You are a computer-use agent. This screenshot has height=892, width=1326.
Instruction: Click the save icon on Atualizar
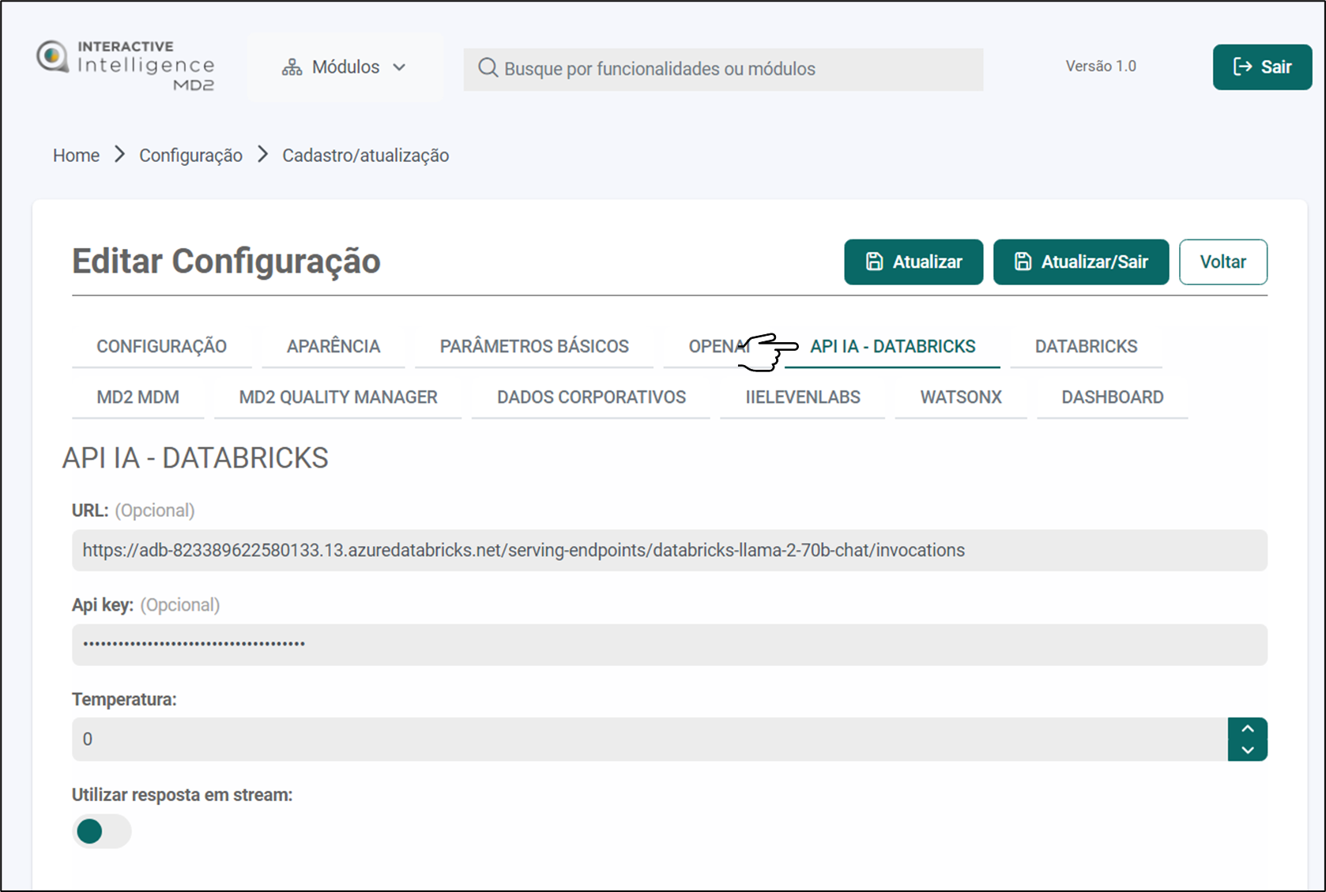874,262
